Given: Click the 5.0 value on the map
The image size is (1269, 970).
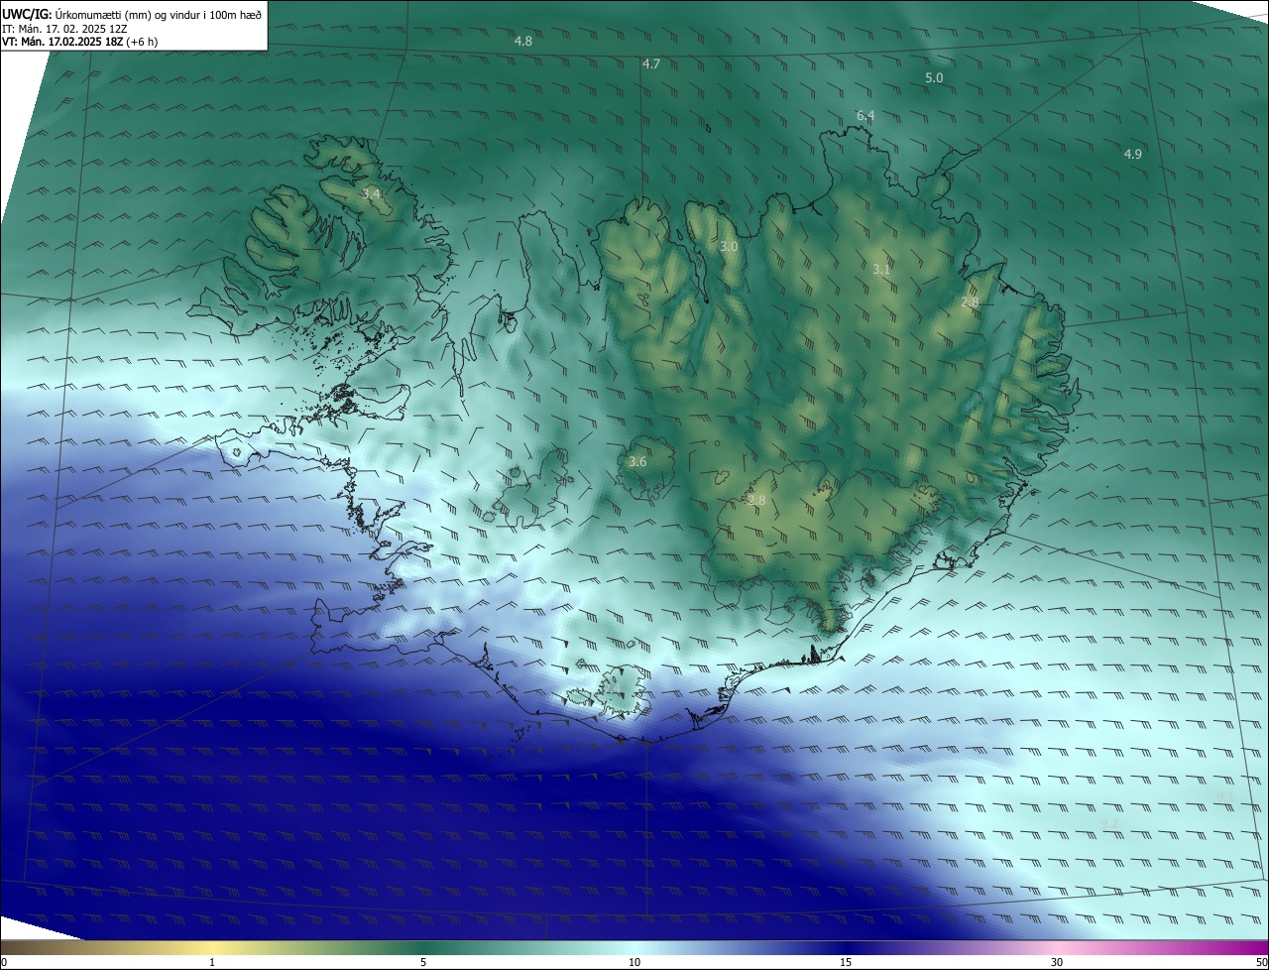Looking at the screenshot, I should click(x=934, y=77).
